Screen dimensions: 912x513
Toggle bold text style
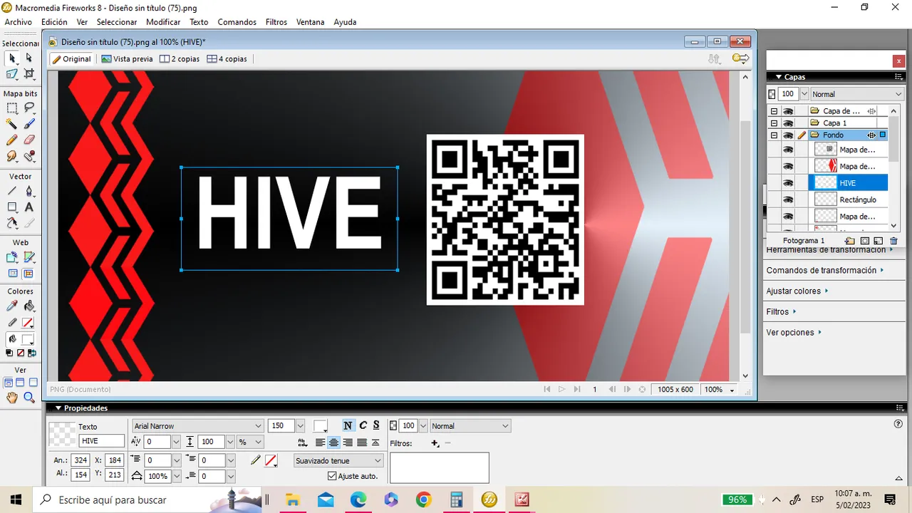click(x=348, y=425)
